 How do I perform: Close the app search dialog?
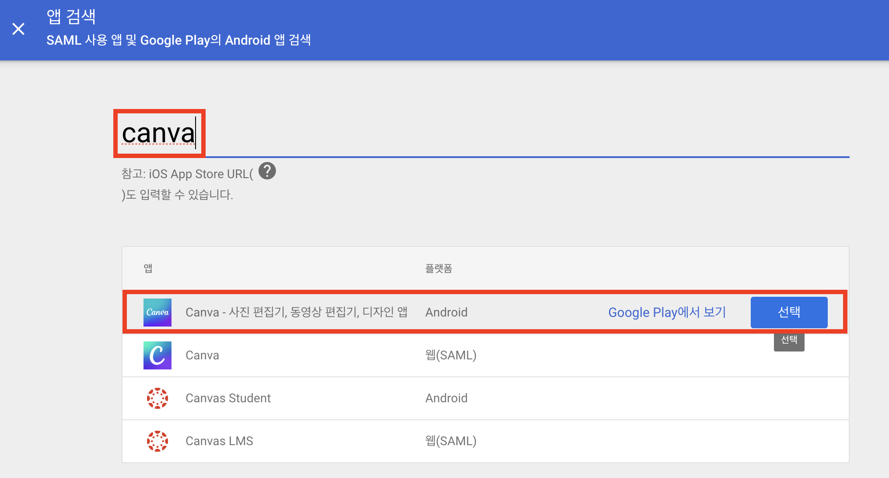18,29
